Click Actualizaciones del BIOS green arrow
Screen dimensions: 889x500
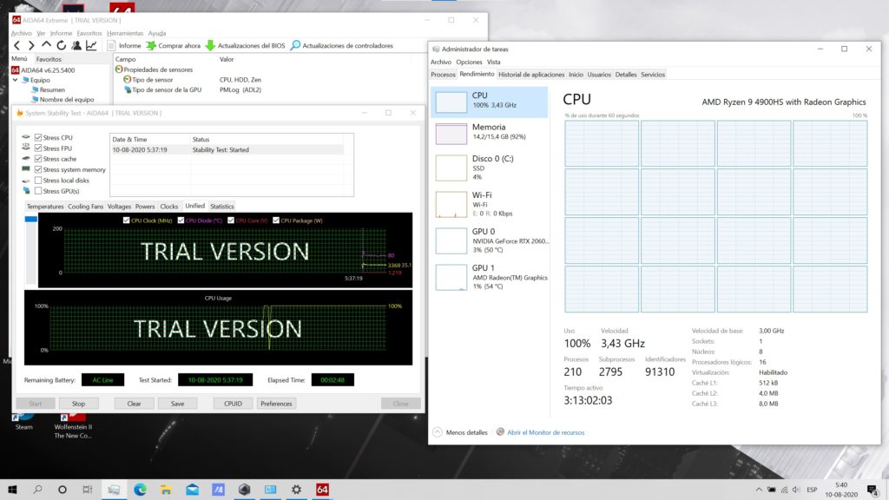pyautogui.click(x=210, y=45)
